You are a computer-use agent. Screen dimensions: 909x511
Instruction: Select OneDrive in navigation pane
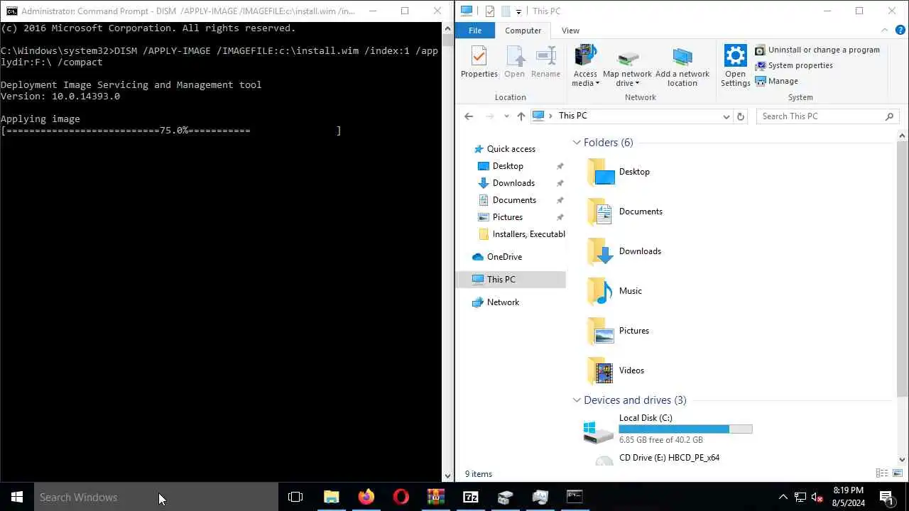pos(504,257)
